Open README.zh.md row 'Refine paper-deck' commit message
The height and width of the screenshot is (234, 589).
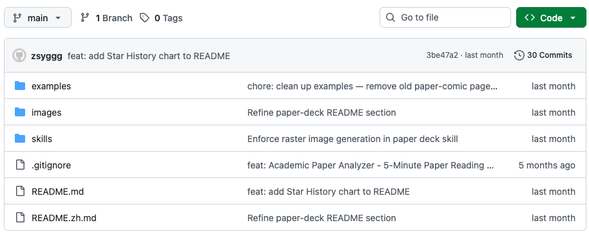[x=322, y=218]
